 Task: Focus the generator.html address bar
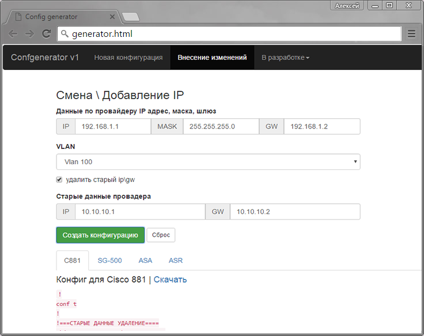point(229,34)
